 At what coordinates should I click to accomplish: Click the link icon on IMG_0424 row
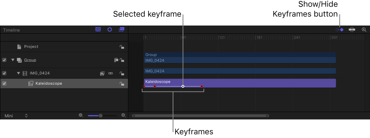pyautogui.click(x=111, y=73)
